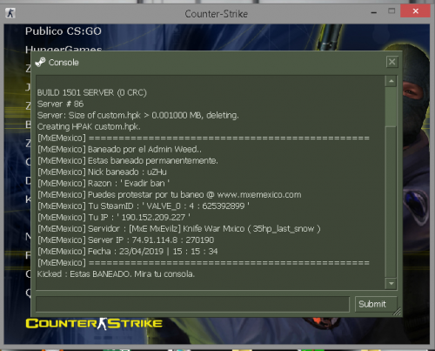Focus the console command input field
Screen dimensions: 435x351
coord(192,304)
